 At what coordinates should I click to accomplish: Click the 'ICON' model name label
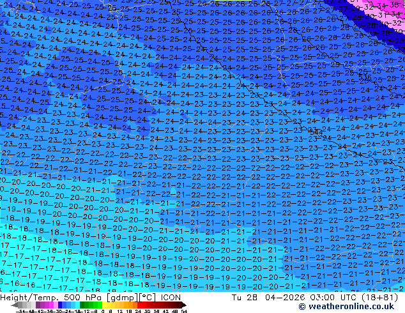coord(171,298)
